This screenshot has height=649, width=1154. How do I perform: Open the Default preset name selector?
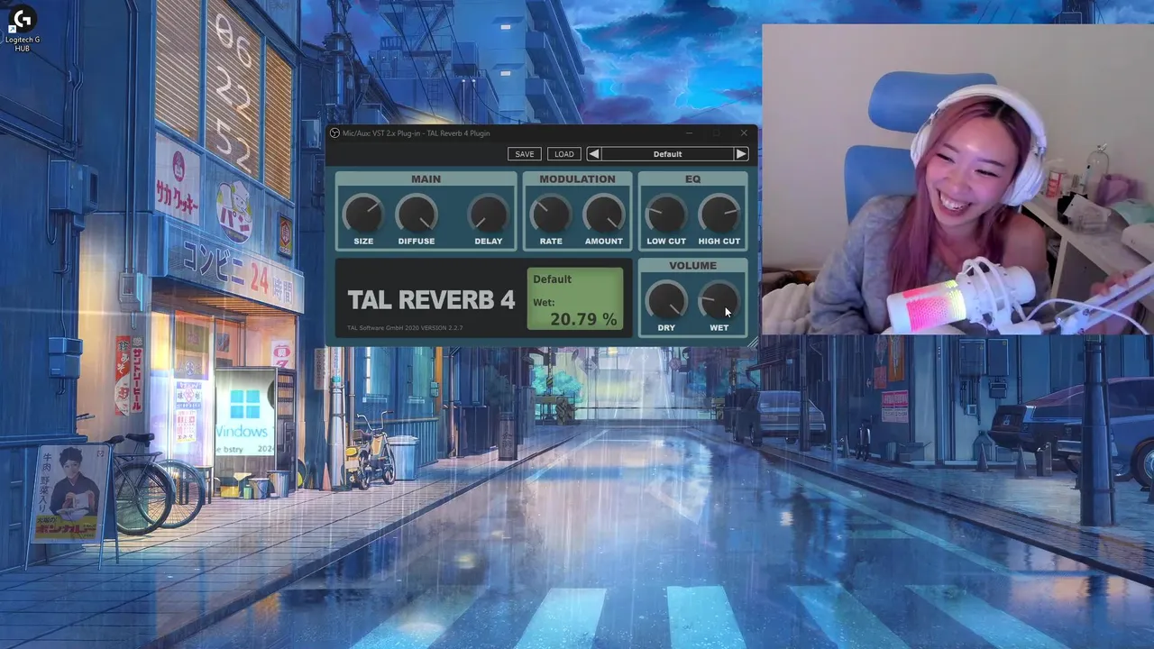click(x=667, y=154)
